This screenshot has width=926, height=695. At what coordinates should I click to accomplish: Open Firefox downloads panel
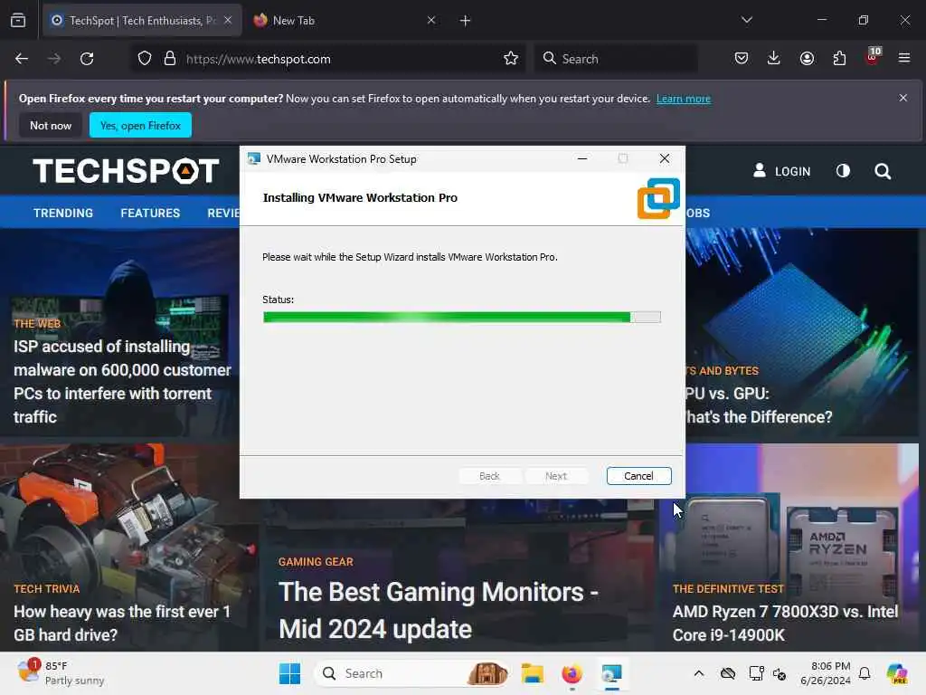(x=774, y=58)
